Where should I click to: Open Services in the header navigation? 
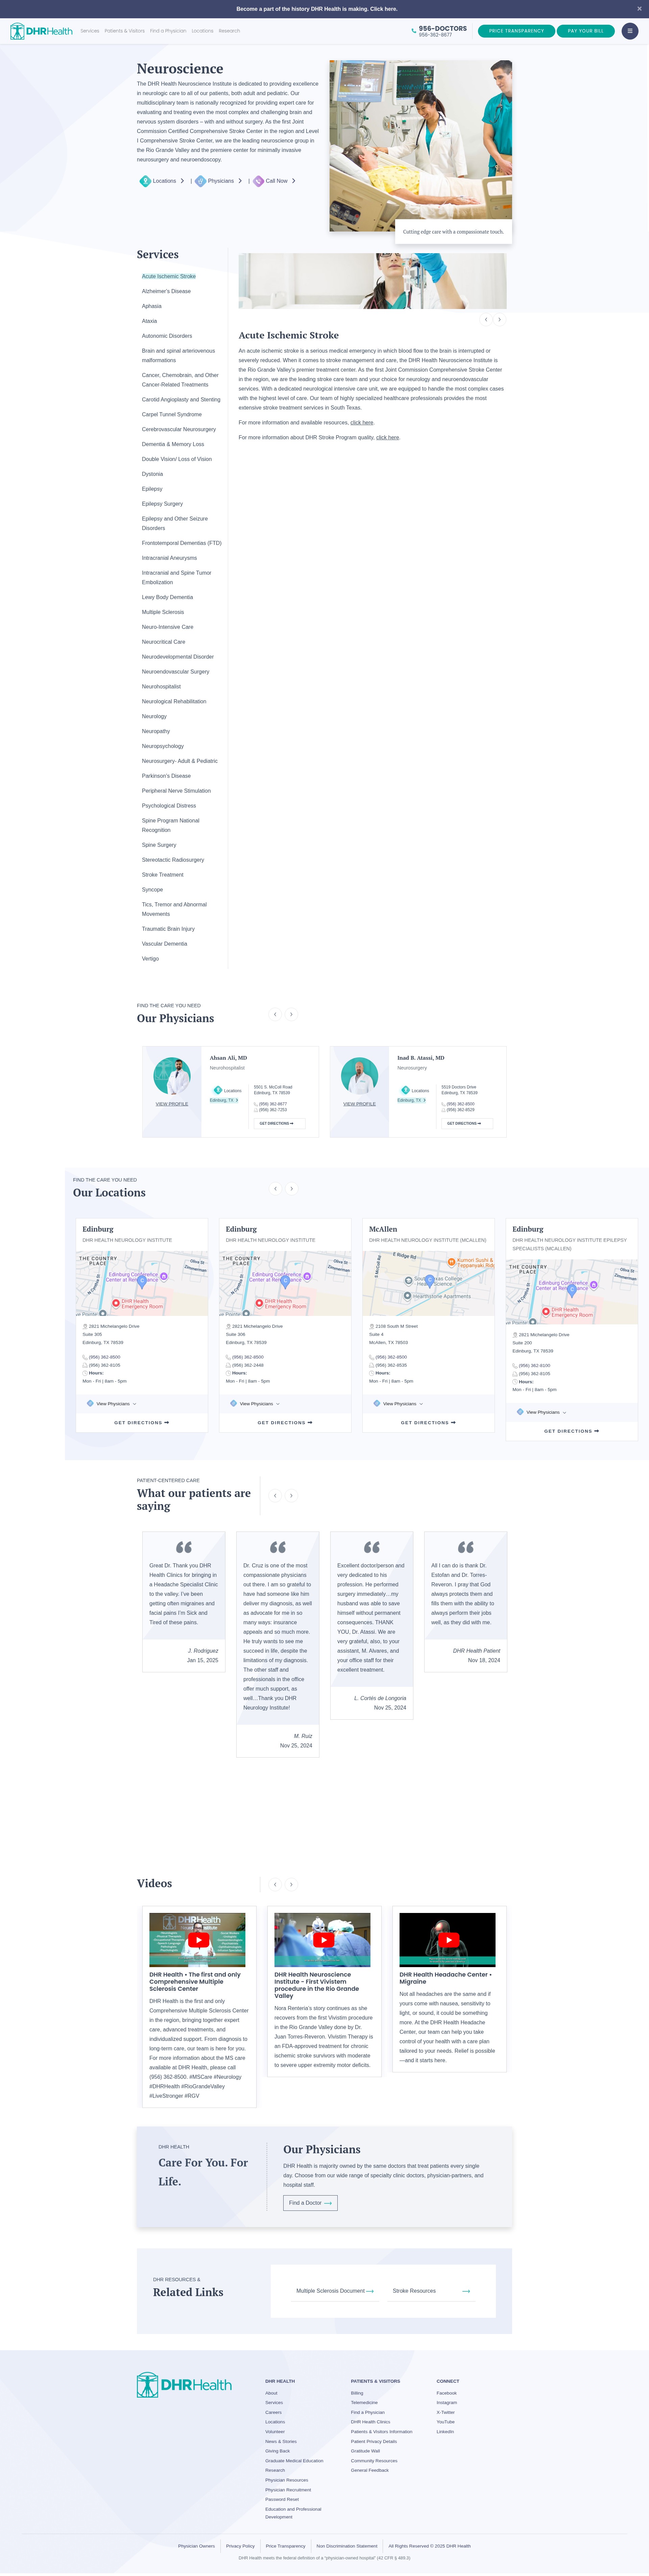coord(90,31)
